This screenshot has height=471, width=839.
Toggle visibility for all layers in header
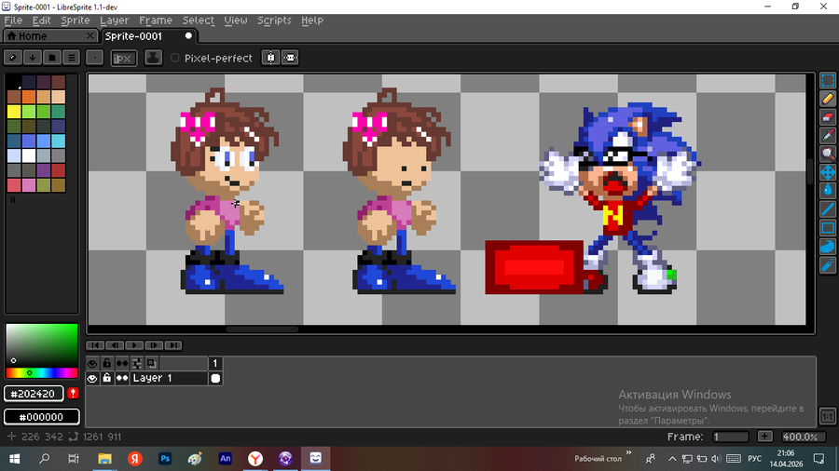pos(92,364)
